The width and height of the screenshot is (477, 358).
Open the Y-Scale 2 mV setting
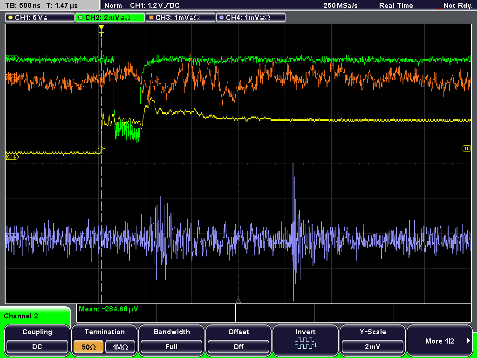coord(373,340)
